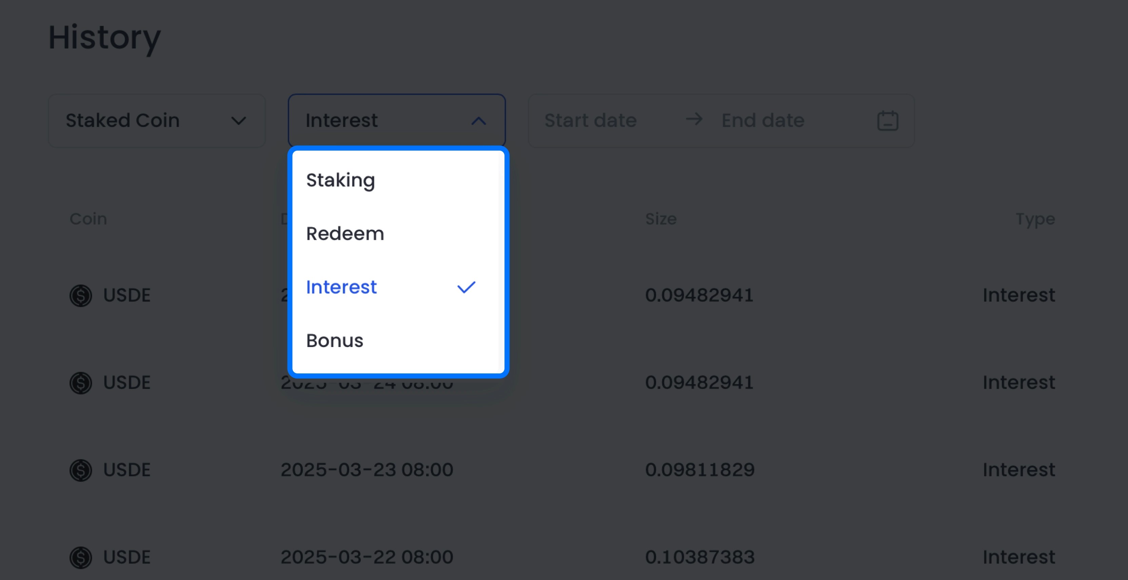Click the Type column header
Viewport: 1128px width, 580px height.
pyautogui.click(x=1035, y=219)
